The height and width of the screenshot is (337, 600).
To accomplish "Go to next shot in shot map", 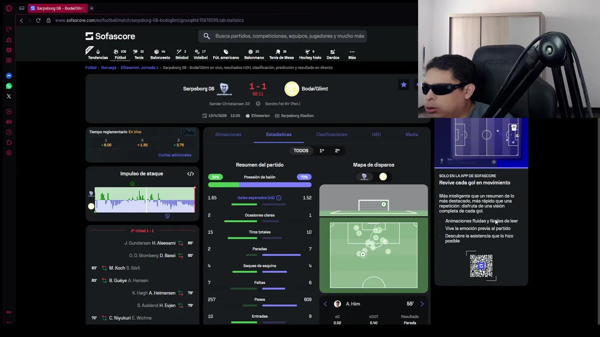I will (422, 304).
